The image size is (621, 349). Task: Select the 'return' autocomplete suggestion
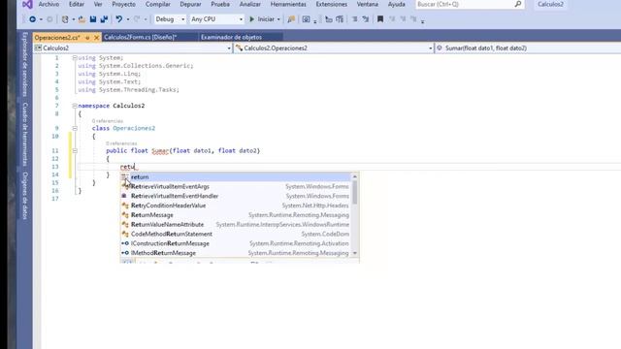click(235, 176)
